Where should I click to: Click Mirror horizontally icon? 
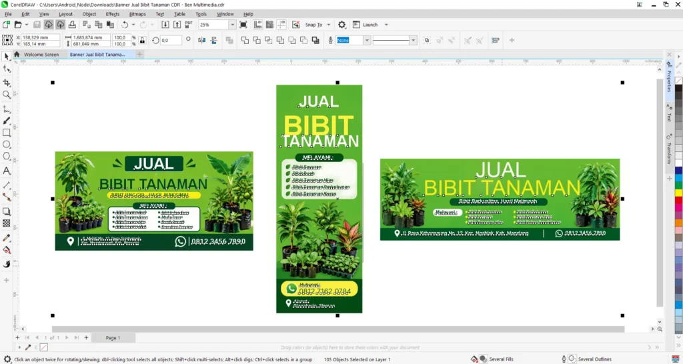coord(201,41)
